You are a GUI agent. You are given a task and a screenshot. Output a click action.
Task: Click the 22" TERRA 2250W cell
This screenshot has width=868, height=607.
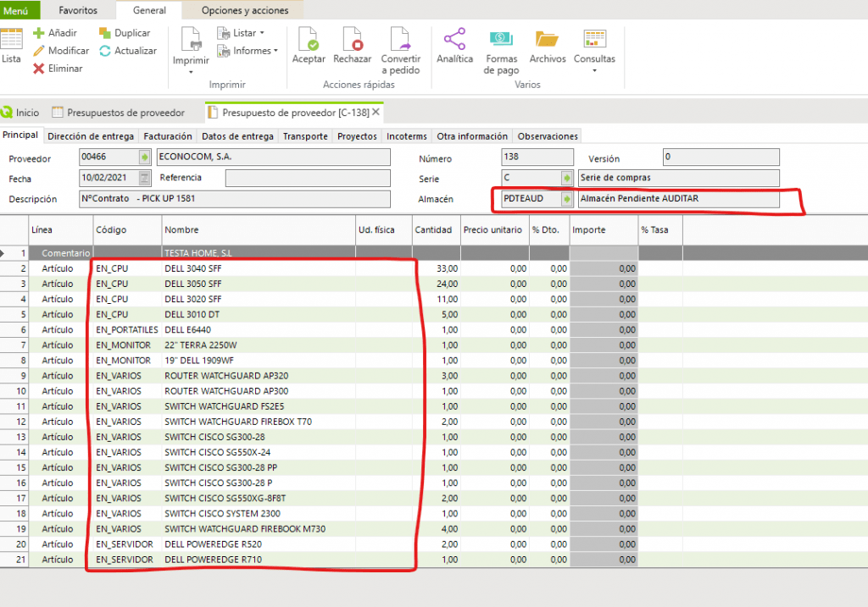click(x=259, y=345)
